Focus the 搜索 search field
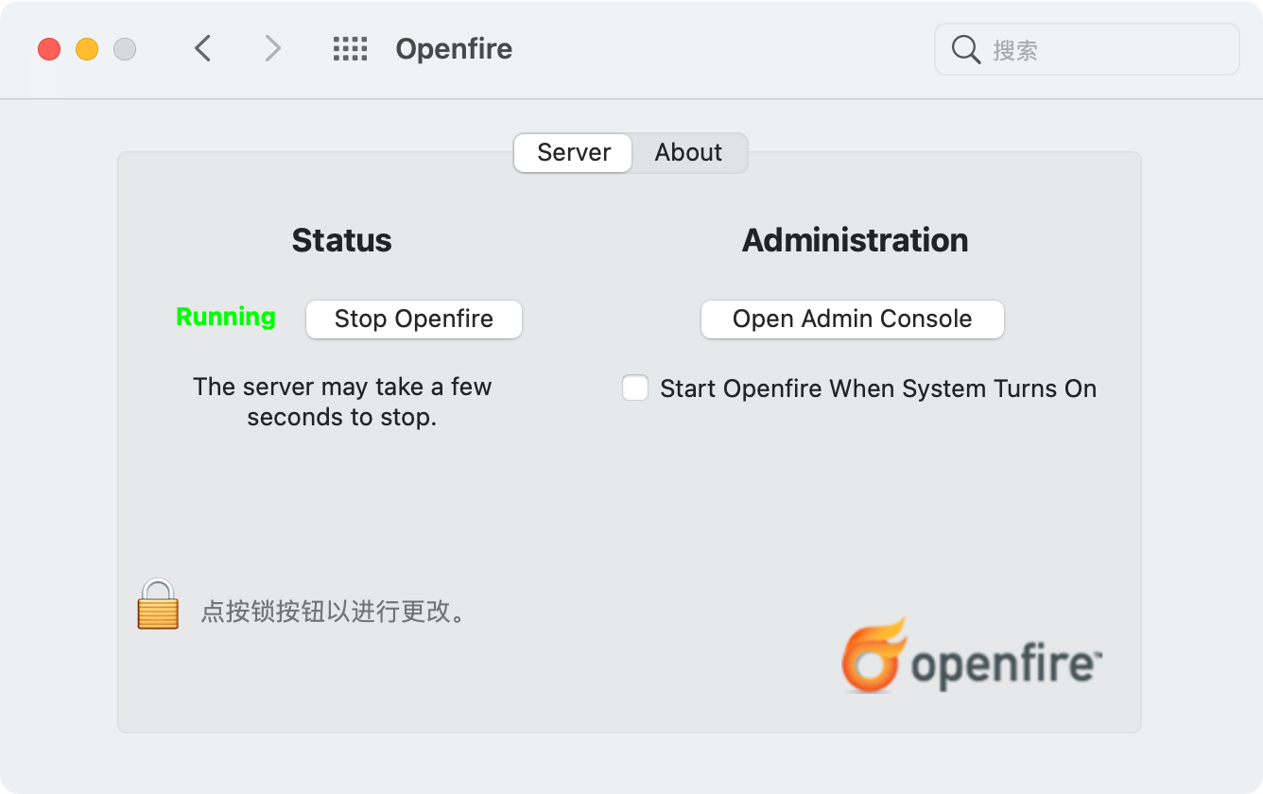The width and height of the screenshot is (1263, 794). (x=1087, y=49)
